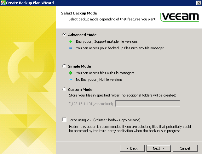Go to previous step with Back button
Viewport: 202px width, 154px height.
coord(132,148)
